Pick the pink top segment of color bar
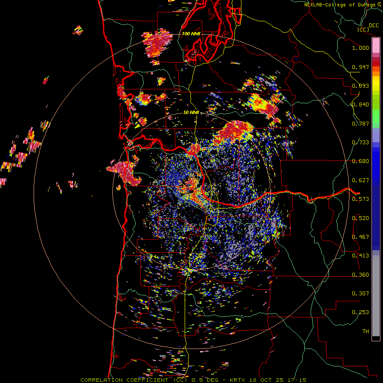This screenshot has width=383, height=383. pyautogui.click(x=376, y=45)
